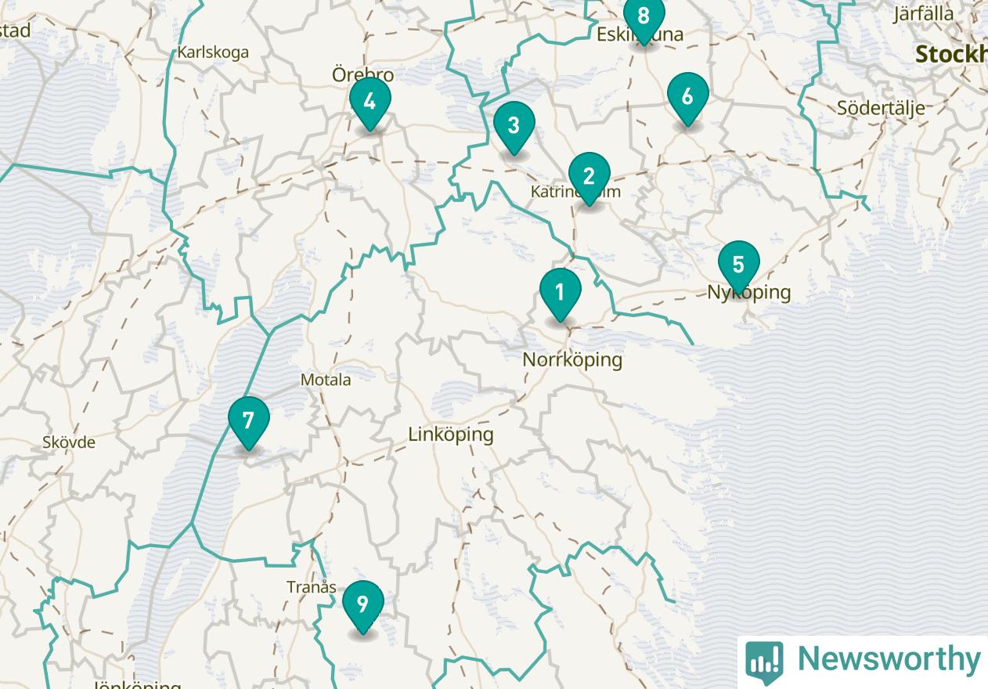This screenshot has width=988, height=689.
Task: Click the Skövde label
Action: pos(69,442)
